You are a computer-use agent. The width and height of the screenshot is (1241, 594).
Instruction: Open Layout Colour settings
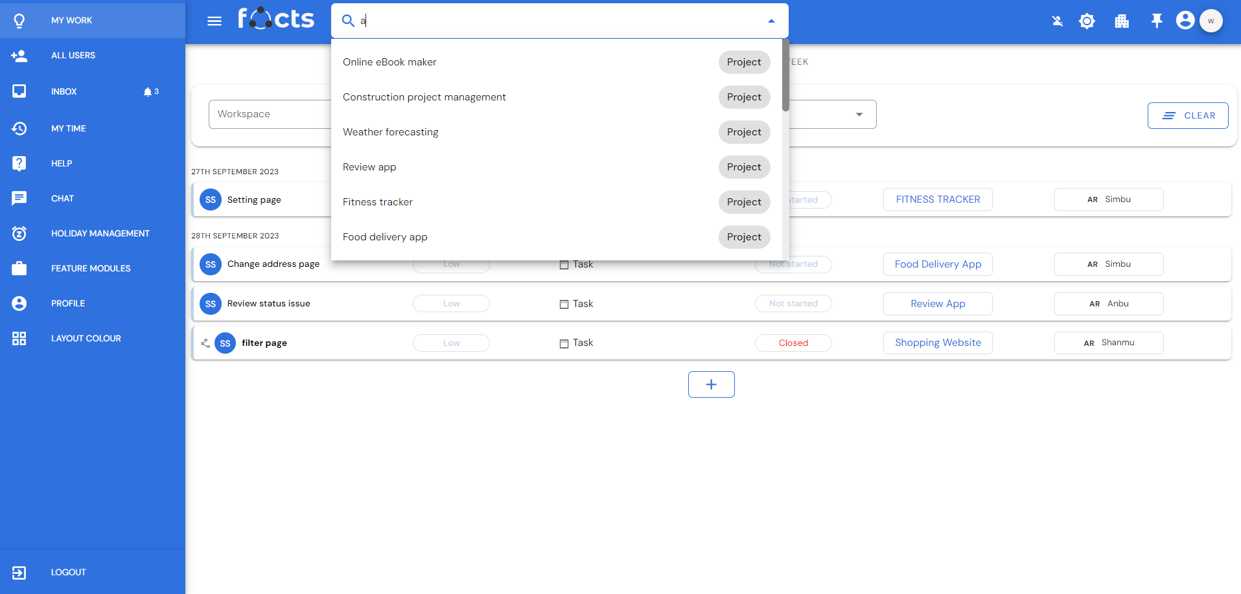(86, 338)
